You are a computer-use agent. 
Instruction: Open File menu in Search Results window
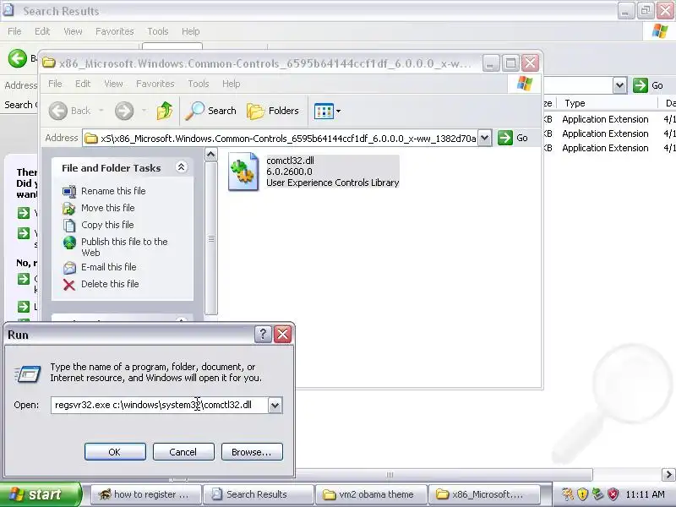(14, 31)
